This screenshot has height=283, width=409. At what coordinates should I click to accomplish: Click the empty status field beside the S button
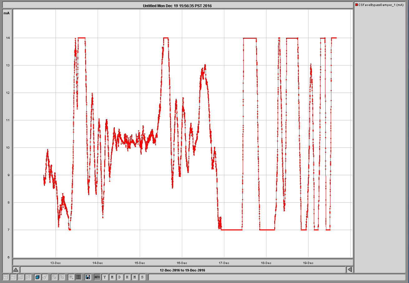(x=277, y=277)
